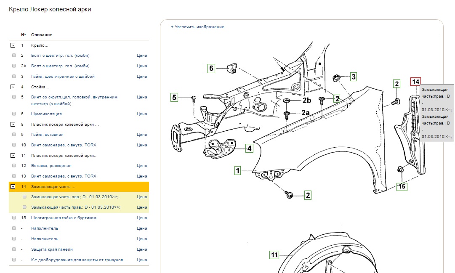Click diagram callout number 6
455x273 pixels.
(211, 69)
